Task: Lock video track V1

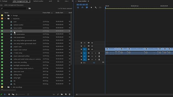Action: coord(81,49)
